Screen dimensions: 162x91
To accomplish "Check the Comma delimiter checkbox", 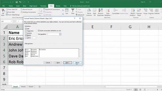I will coord(26,33).
